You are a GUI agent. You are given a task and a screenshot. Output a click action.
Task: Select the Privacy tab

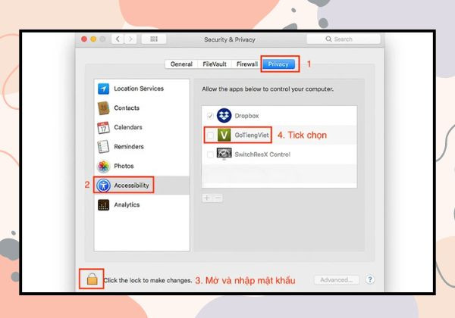[x=278, y=64]
